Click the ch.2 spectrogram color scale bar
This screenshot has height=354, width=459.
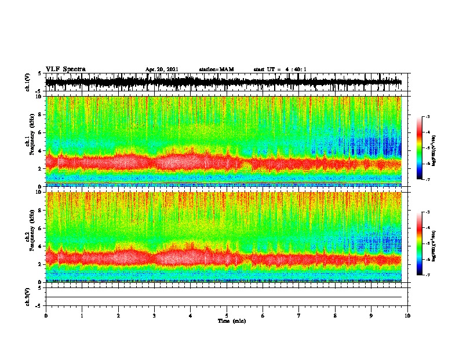pyautogui.click(x=419, y=244)
